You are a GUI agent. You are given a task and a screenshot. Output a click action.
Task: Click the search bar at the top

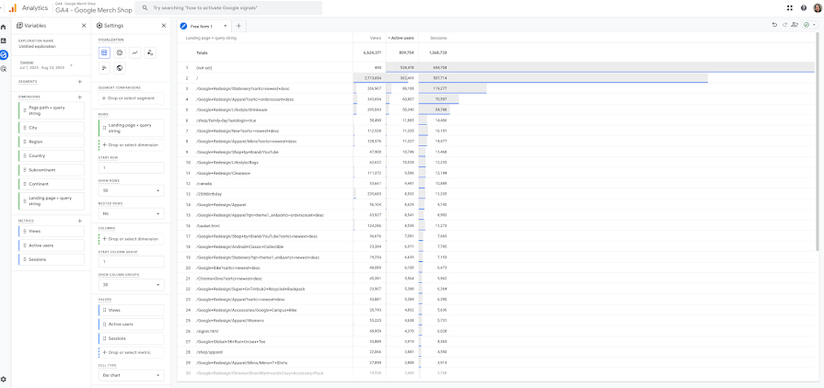tap(228, 8)
